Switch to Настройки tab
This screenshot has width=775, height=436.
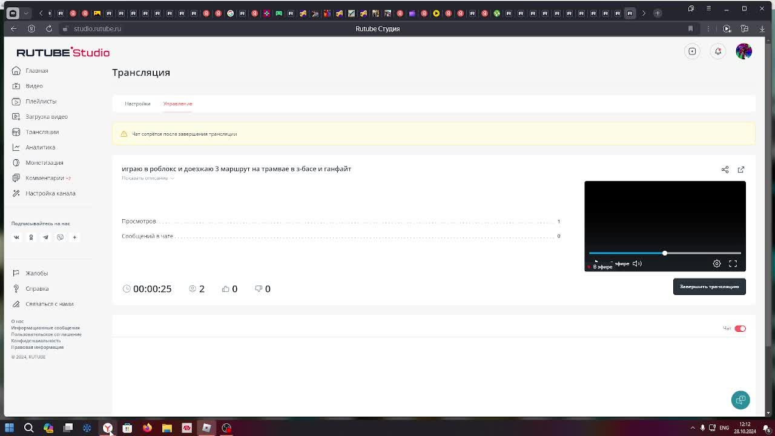click(x=137, y=104)
